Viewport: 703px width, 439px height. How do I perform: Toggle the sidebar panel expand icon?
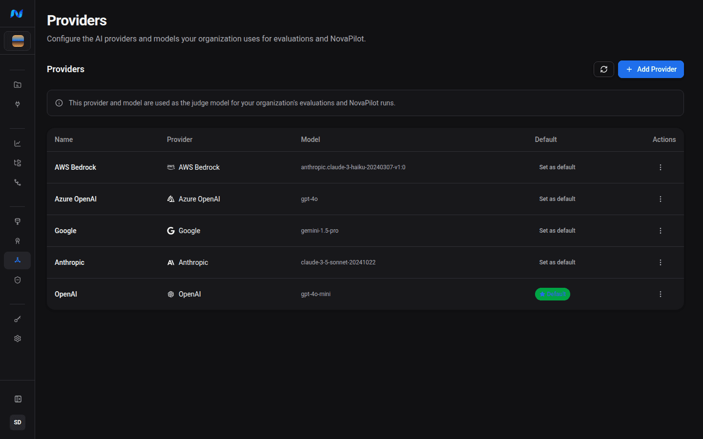click(x=18, y=399)
